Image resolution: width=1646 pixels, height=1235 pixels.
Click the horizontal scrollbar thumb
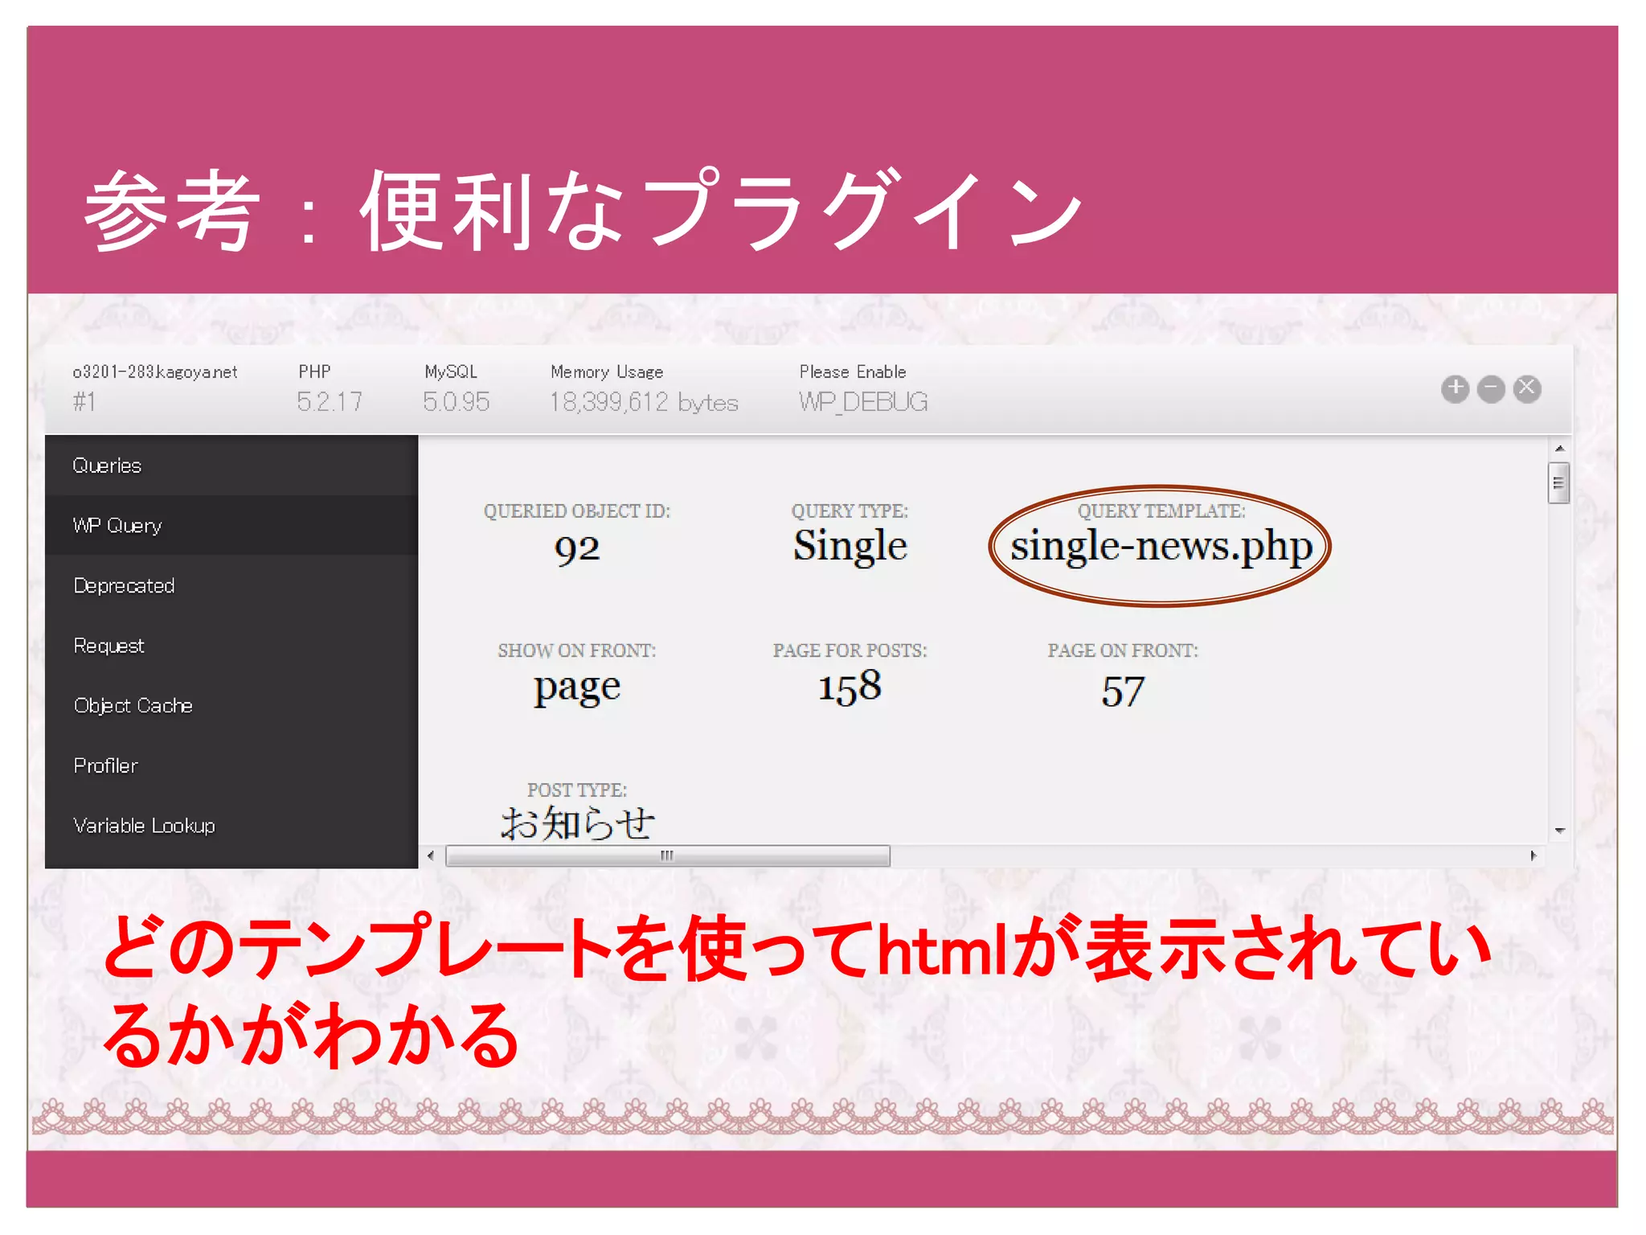click(667, 855)
